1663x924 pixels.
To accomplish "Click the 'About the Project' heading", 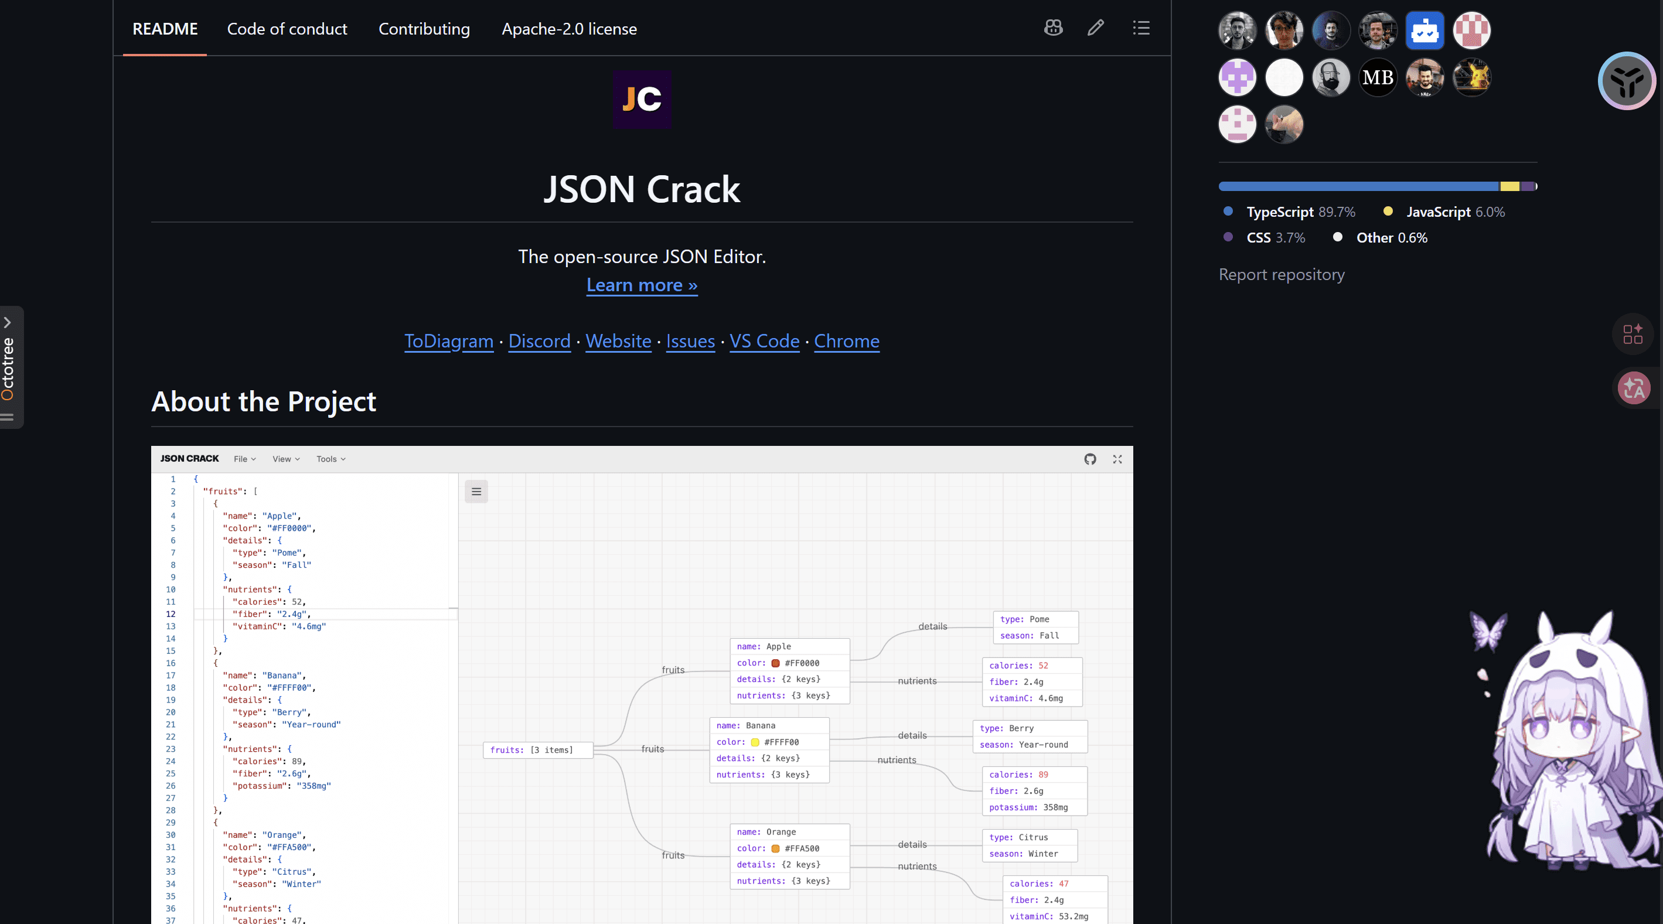I will click(263, 401).
